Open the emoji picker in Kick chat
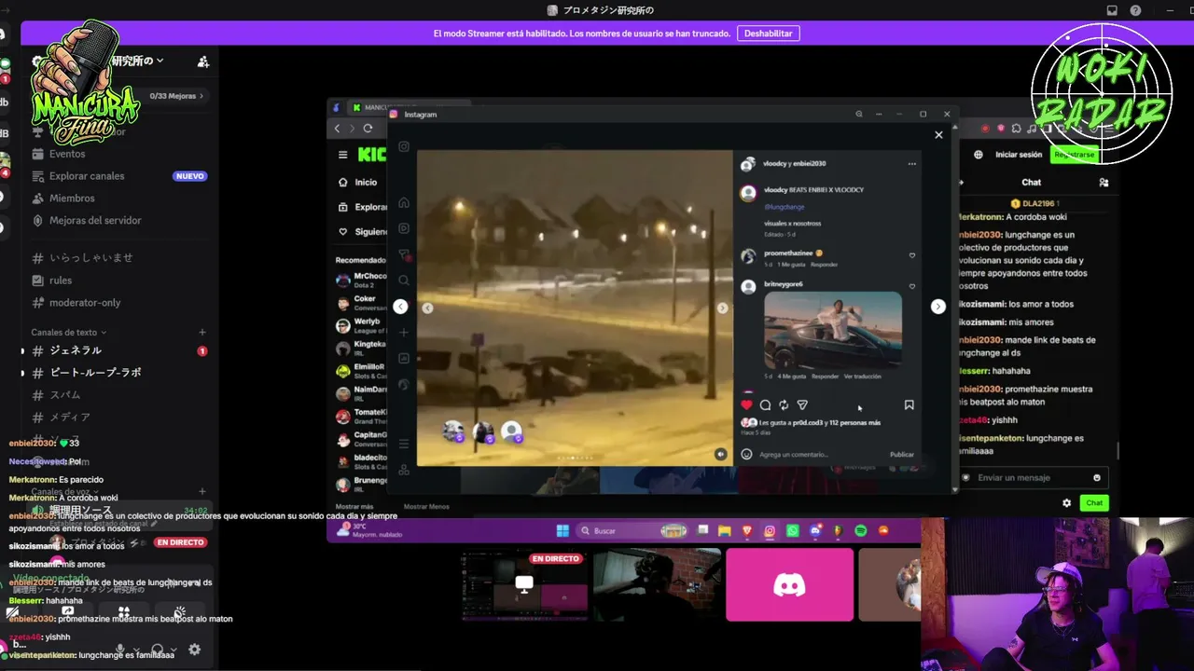The height and width of the screenshot is (671, 1194). (1097, 478)
